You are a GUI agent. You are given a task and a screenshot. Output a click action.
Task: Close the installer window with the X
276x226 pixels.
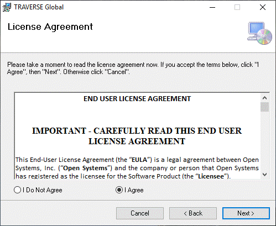pos(263,7)
